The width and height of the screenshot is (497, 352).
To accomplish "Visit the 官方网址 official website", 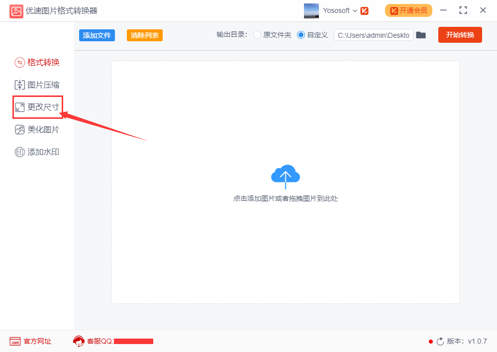I will coord(30,341).
